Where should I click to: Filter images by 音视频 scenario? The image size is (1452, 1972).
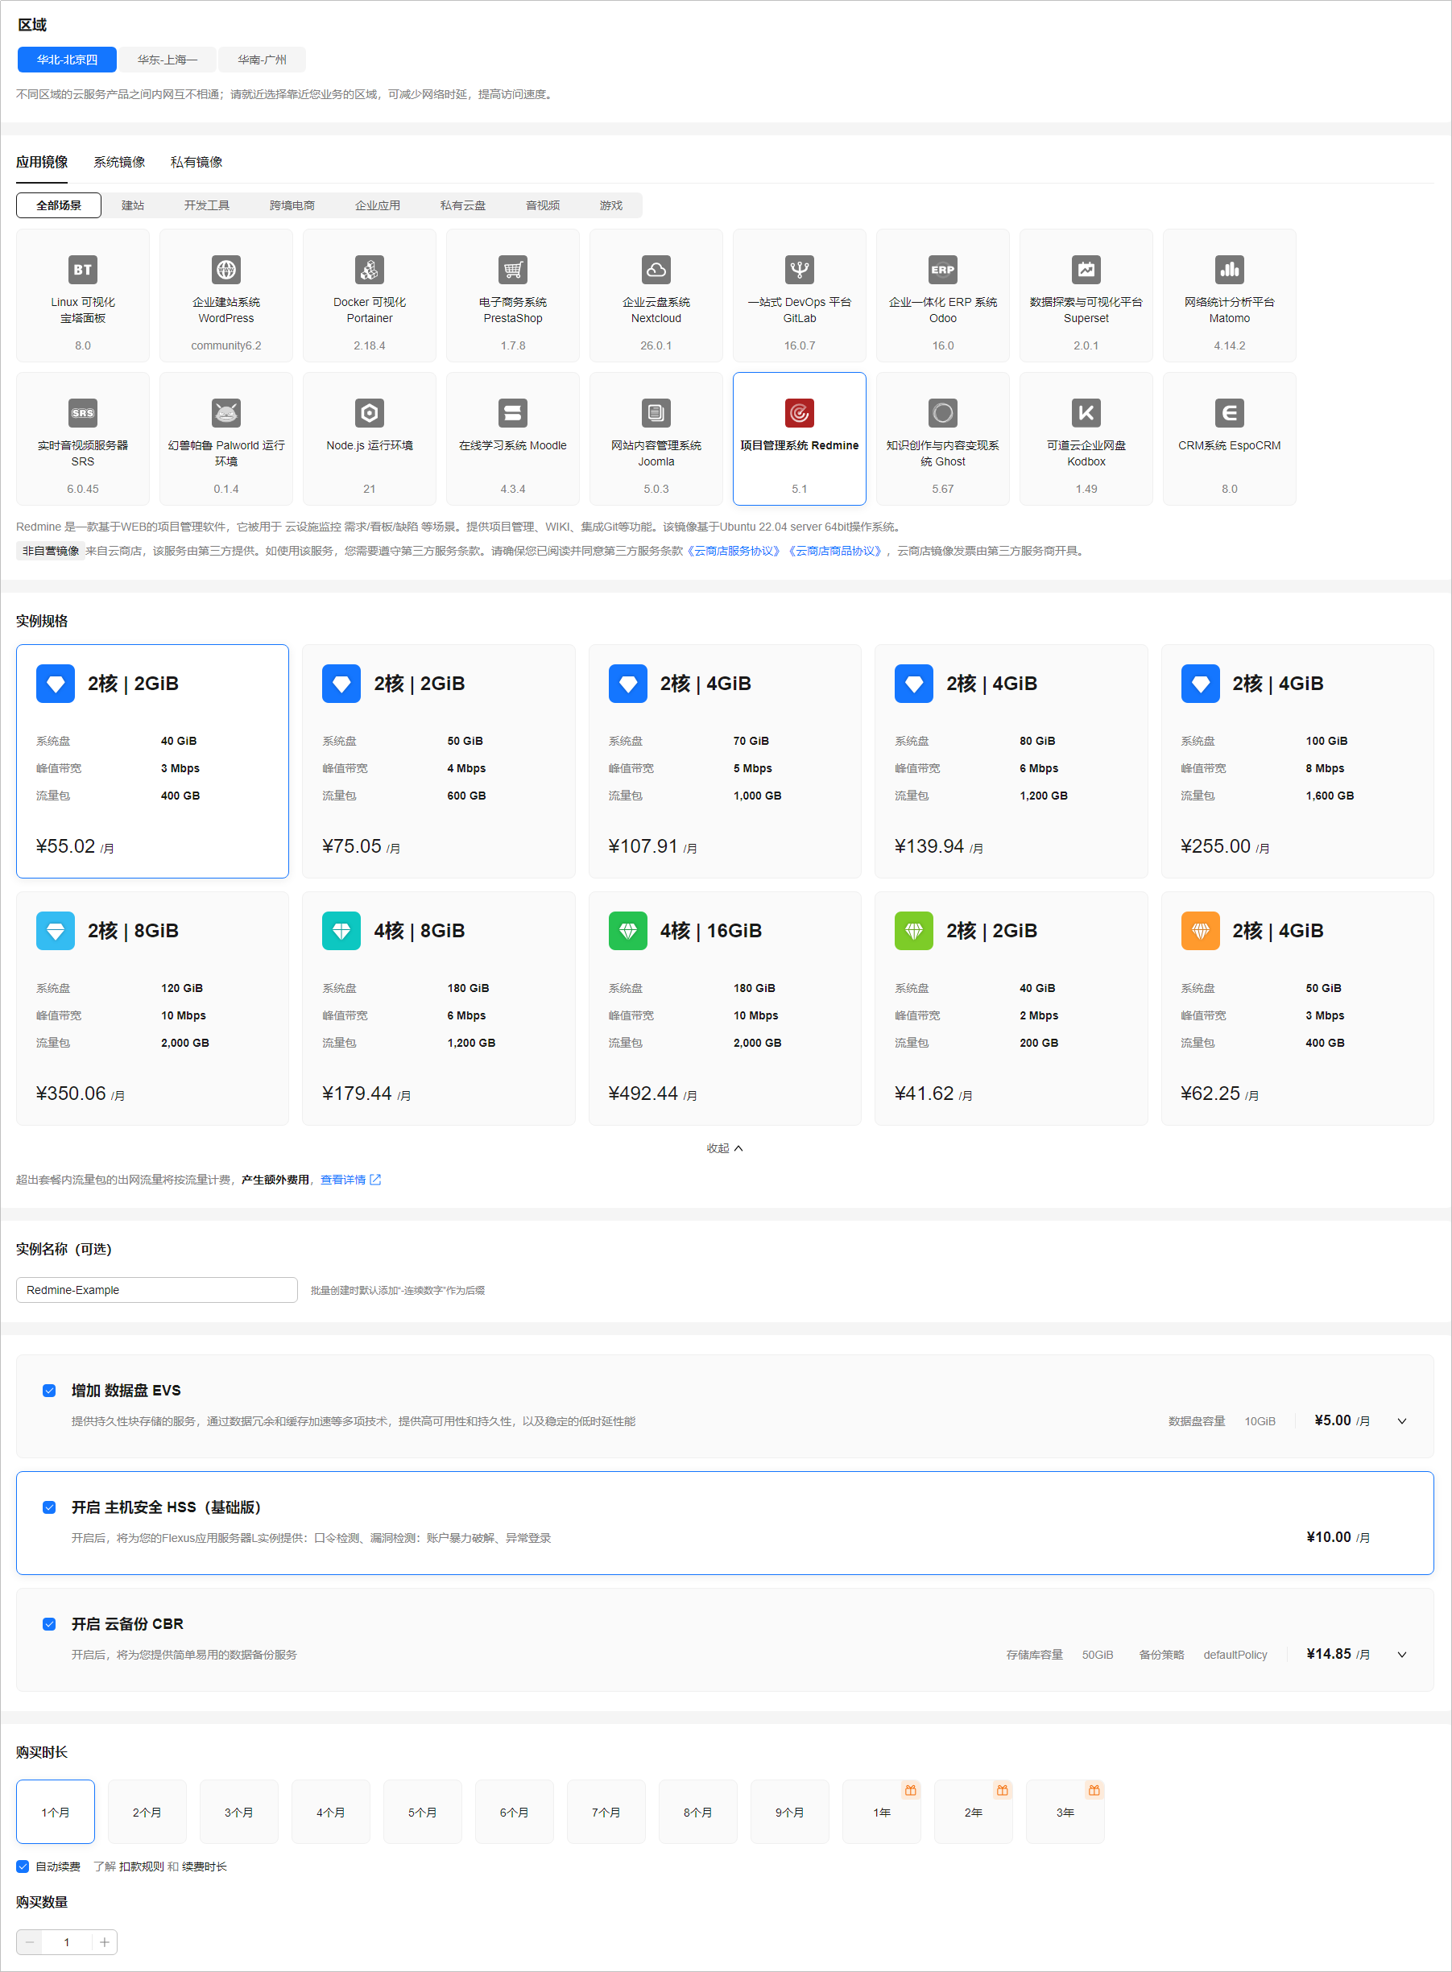click(x=542, y=205)
